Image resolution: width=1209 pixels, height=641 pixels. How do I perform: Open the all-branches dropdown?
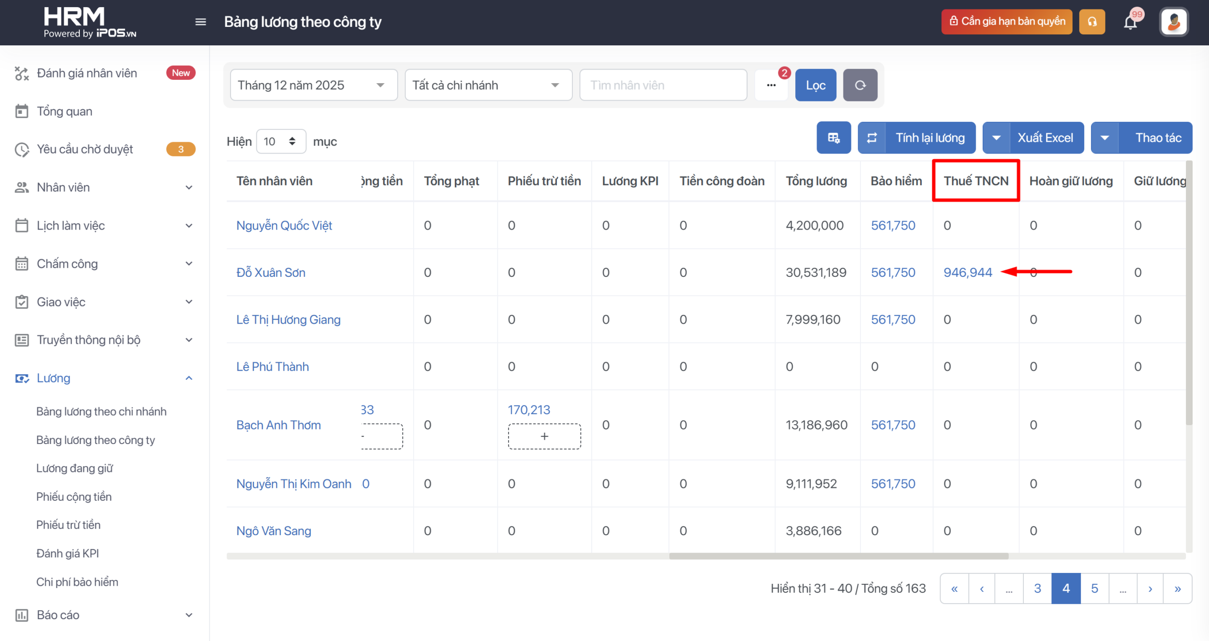pyautogui.click(x=488, y=85)
